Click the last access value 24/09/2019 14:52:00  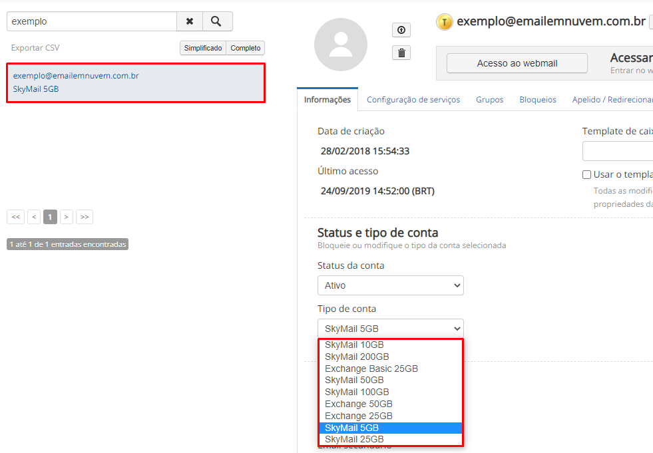click(x=377, y=191)
